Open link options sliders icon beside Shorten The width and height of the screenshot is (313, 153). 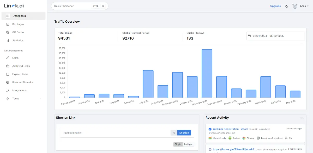(174, 133)
